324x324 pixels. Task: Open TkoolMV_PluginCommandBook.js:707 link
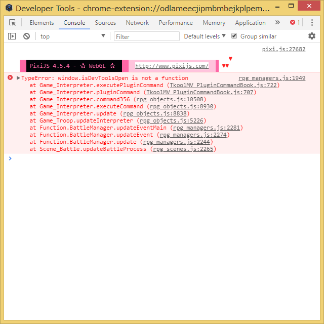click(x=200, y=92)
